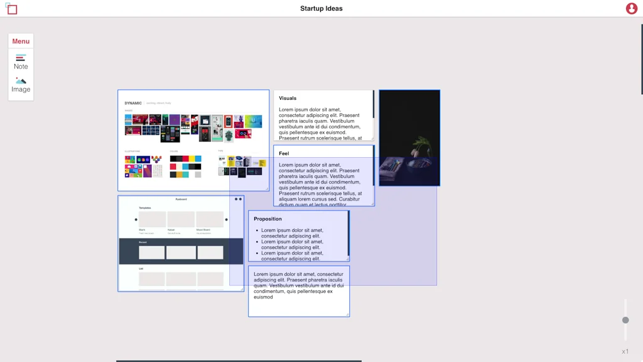Select the Proposition note
Viewport: 643px width, 362px height.
click(x=298, y=236)
